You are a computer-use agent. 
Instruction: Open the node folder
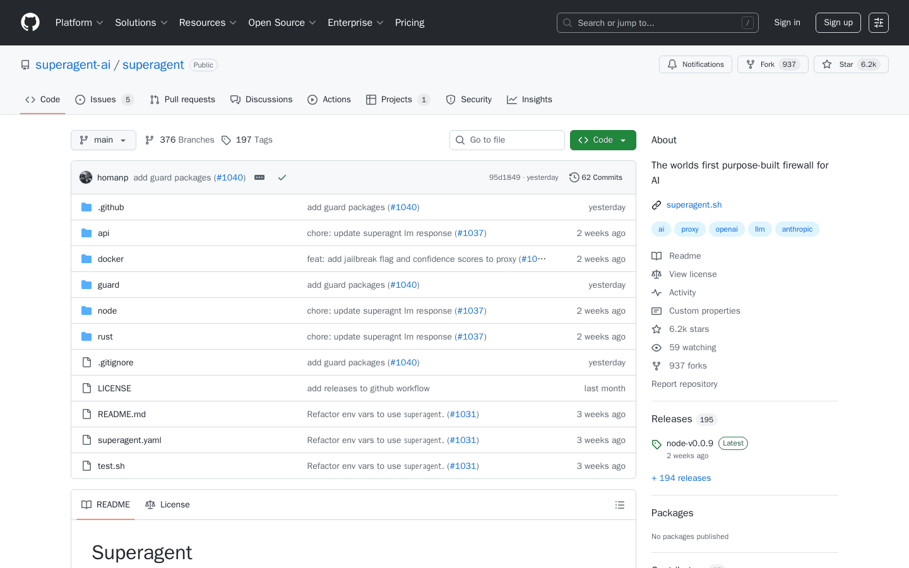tap(107, 311)
